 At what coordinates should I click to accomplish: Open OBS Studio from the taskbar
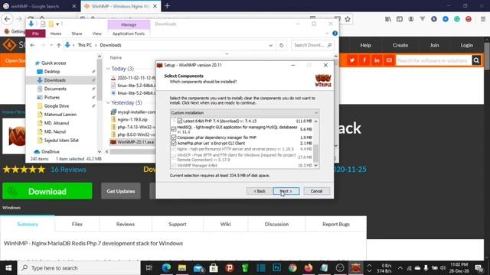click(x=340, y=268)
